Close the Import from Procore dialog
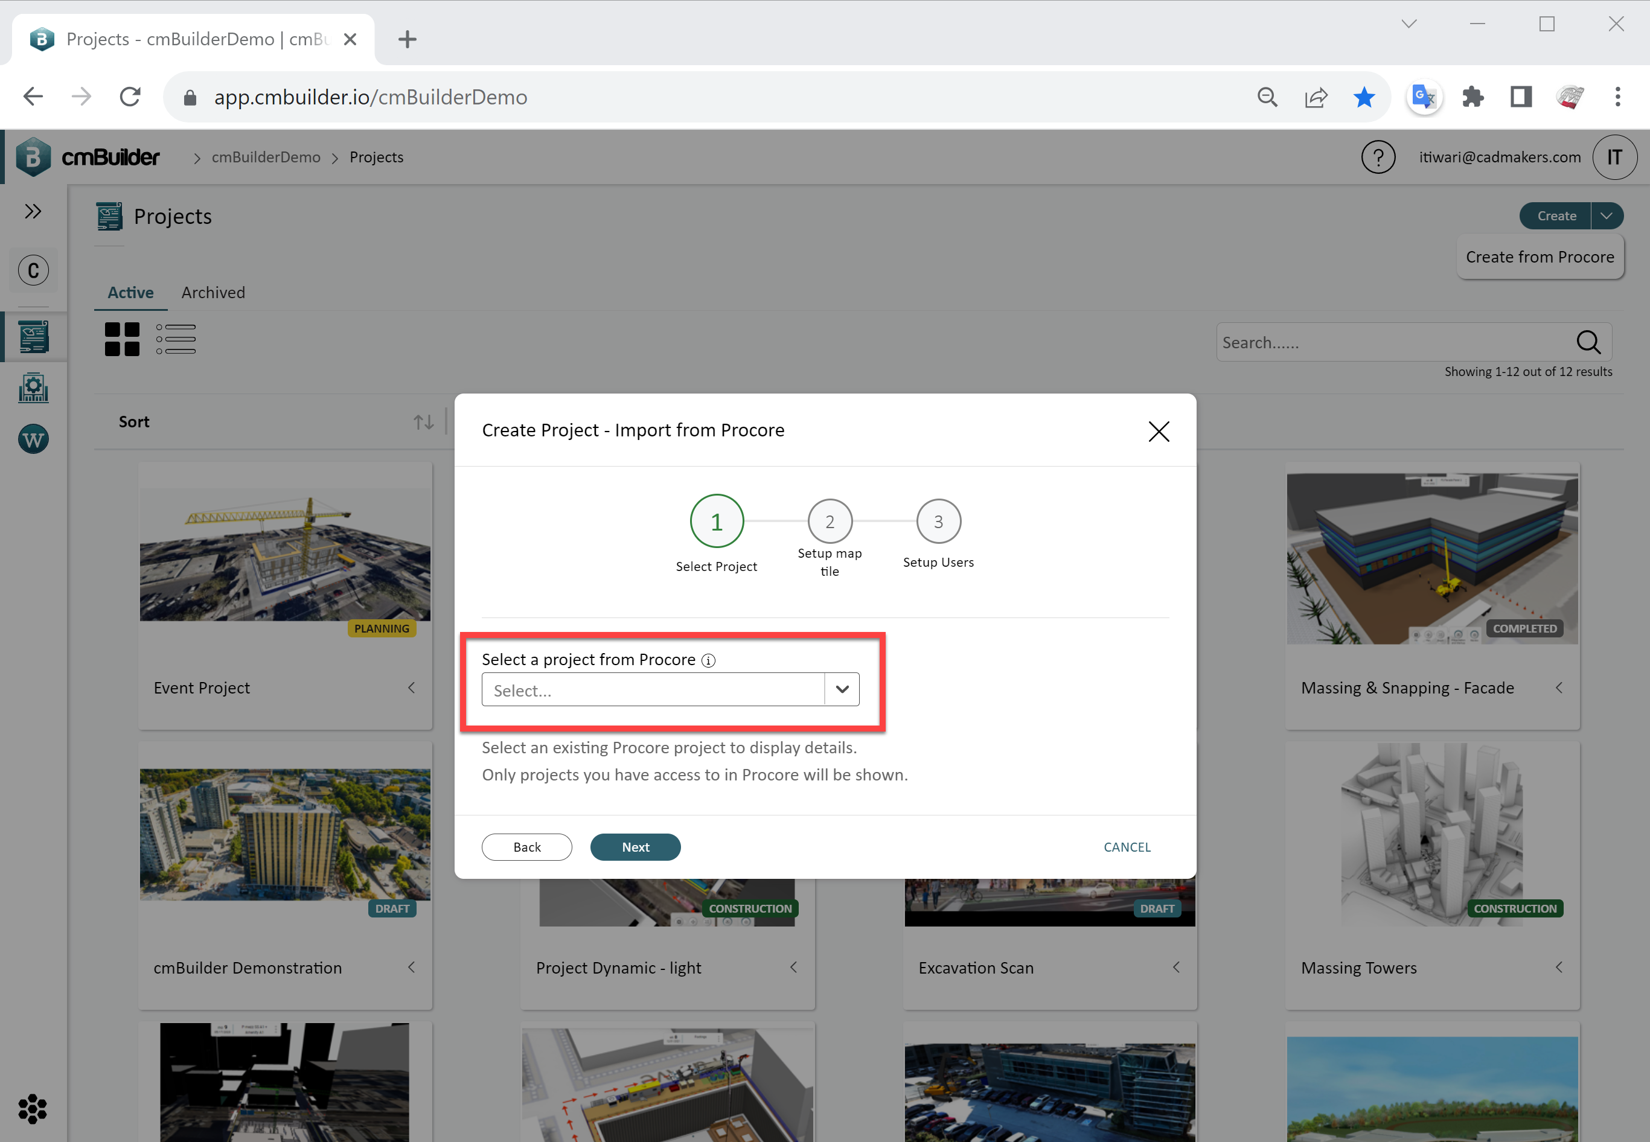The width and height of the screenshot is (1650, 1142). pos(1159,431)
